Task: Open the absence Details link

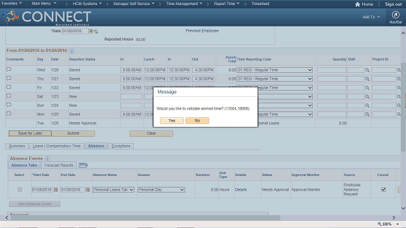Action: click(241, 190)
